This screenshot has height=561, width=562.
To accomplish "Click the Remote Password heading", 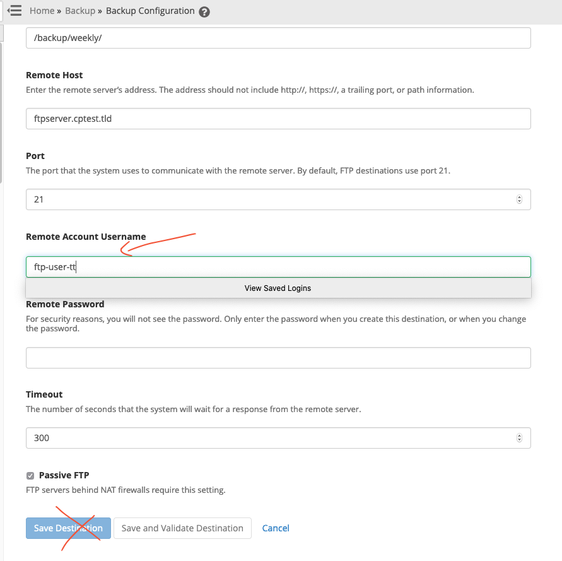I will point(65,304).
